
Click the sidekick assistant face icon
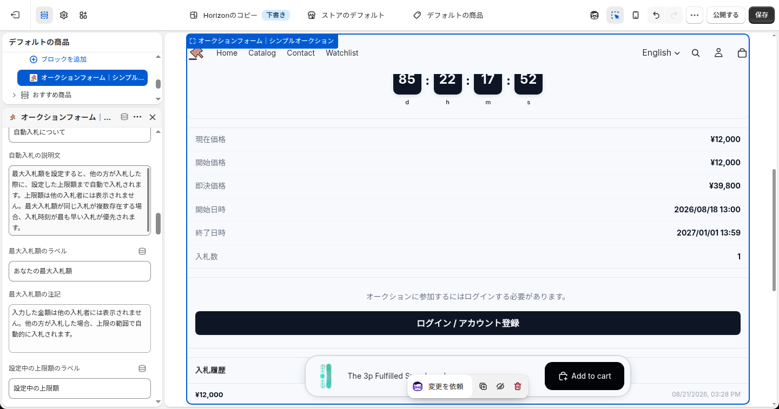(595, 15)
